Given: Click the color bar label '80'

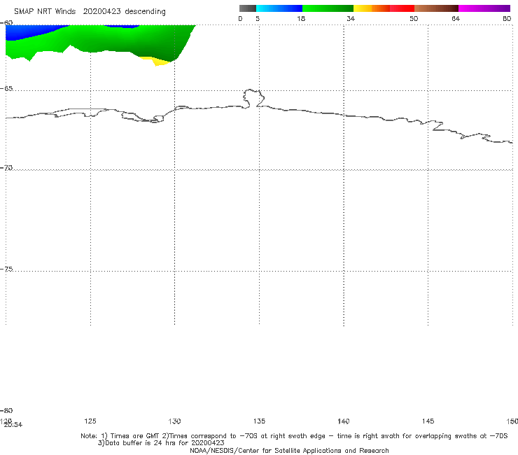Looking at the screenshot, I should [x=507, y=18].
